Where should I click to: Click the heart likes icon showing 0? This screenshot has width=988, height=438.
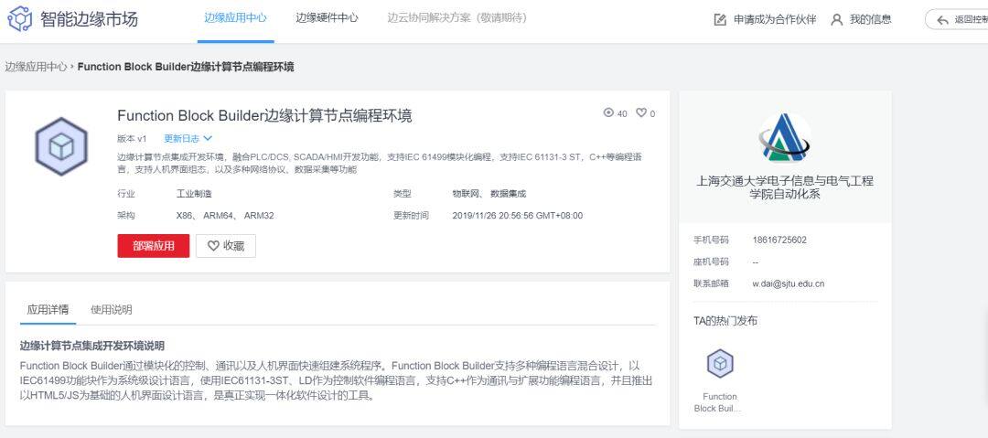[640, 112]
